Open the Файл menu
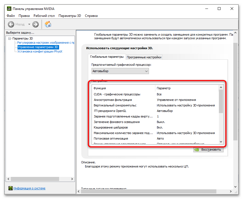The width and height of the screenshot is (243, 199). 11,16
